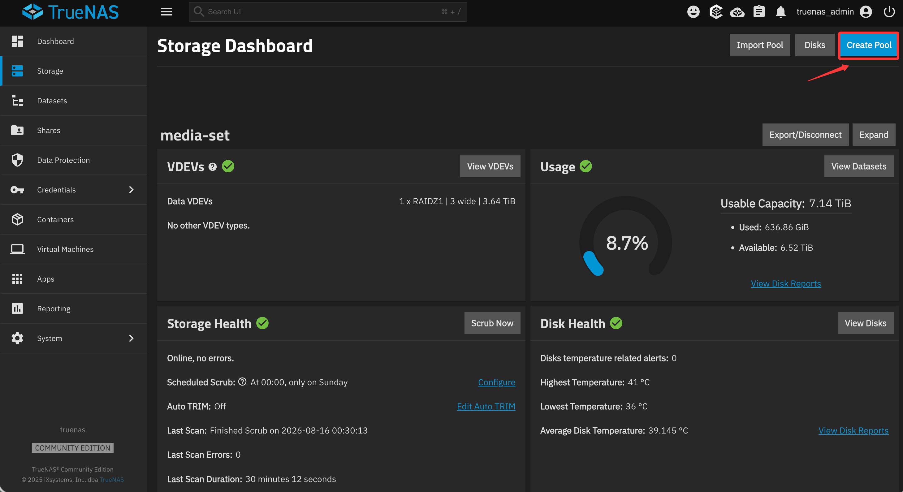Click the feedback smiley face icon
The width and height of the screenshot is (903, 492).
tap(693, 11)
